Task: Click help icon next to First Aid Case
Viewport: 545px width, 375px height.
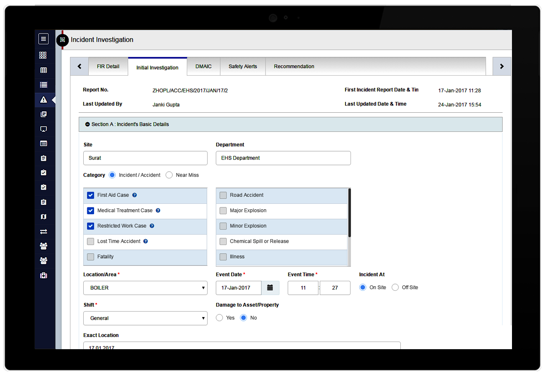Action: tap(134, 195)
